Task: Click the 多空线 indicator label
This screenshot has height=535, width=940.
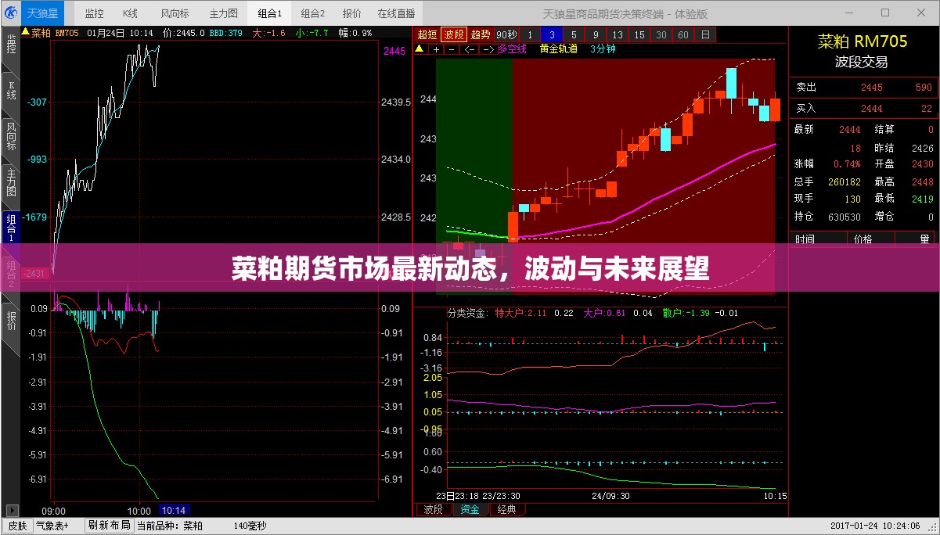Action: tap(512, 48)
